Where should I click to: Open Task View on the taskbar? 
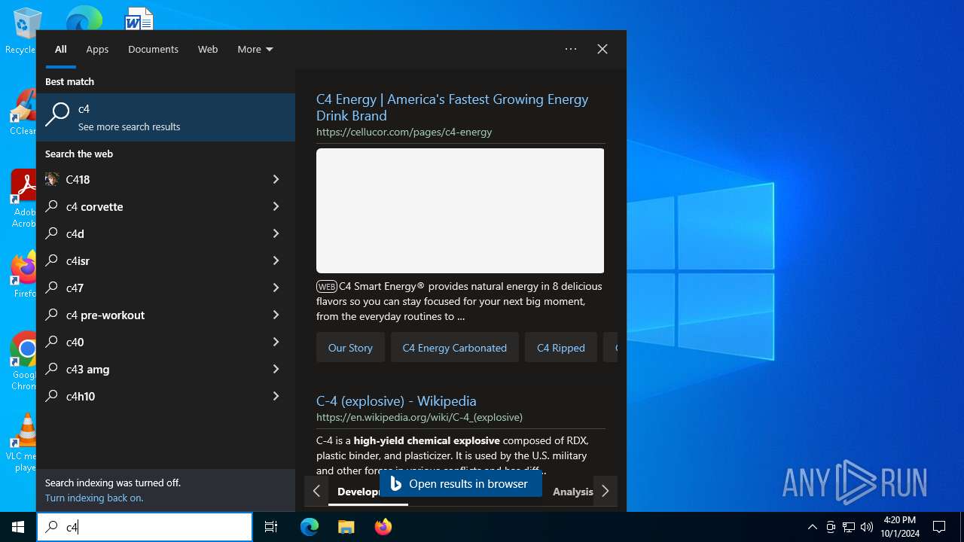click(271, 527)
